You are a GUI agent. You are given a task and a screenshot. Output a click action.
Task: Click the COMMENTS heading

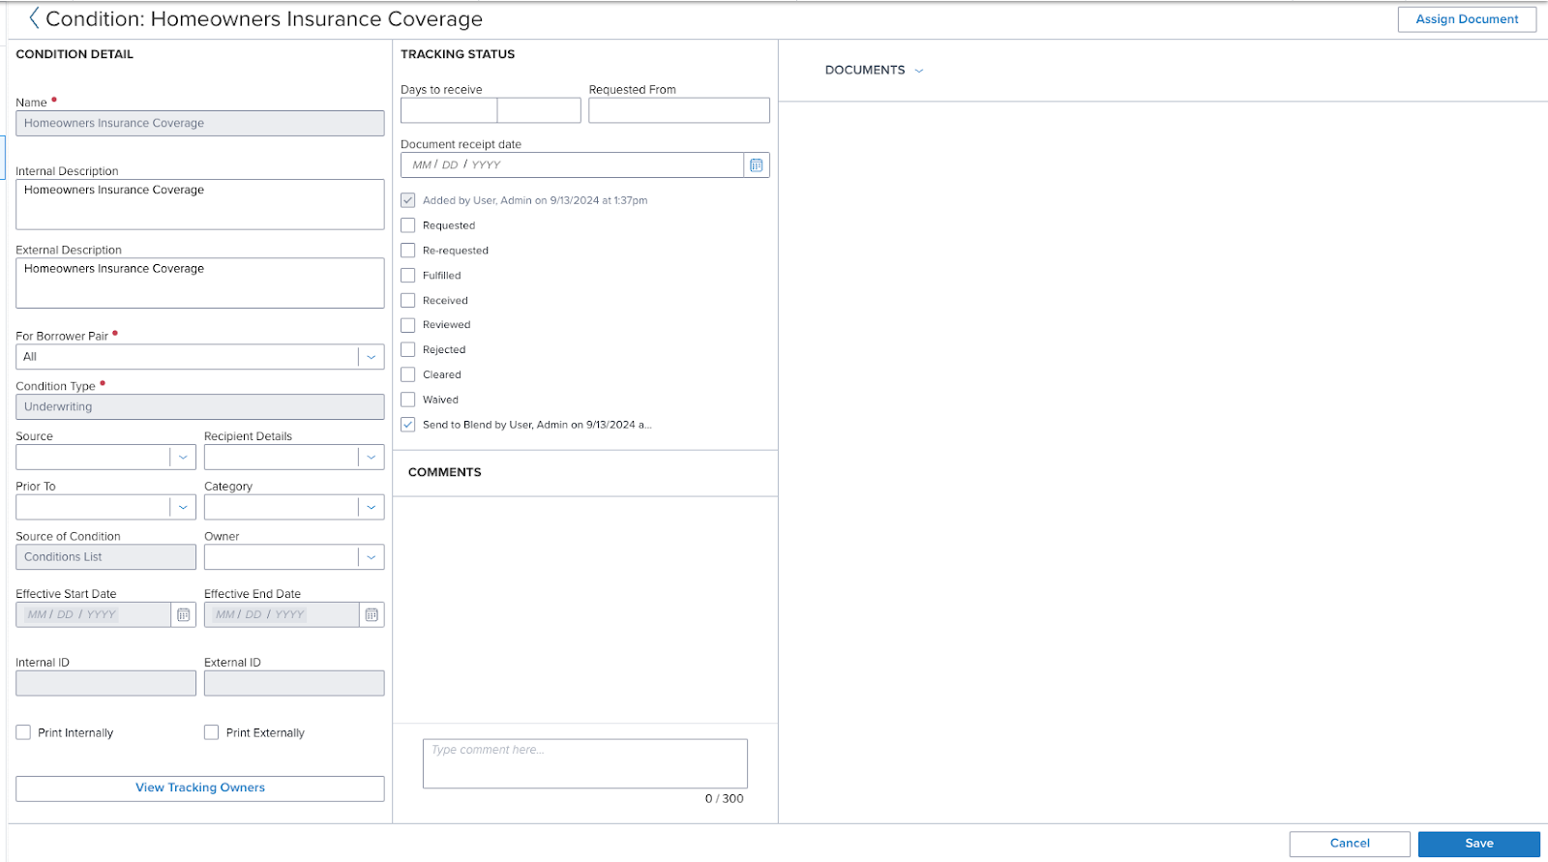[445, 472]
